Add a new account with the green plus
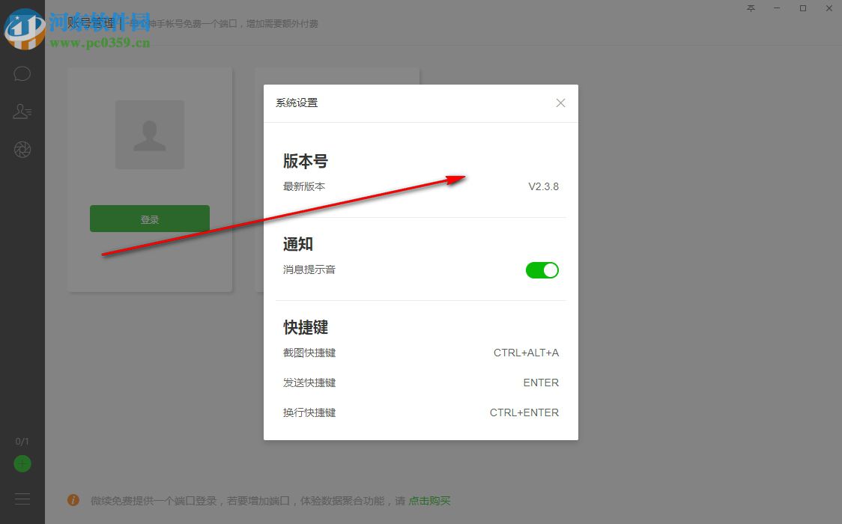The image size is (842, 524). tap(22, 464)
